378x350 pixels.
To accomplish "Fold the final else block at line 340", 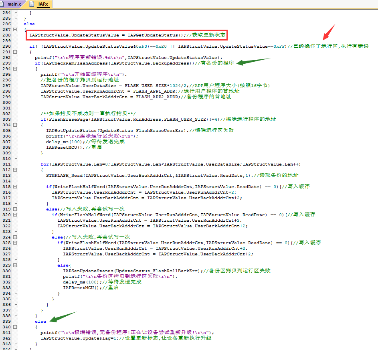I will click(15, 327).
